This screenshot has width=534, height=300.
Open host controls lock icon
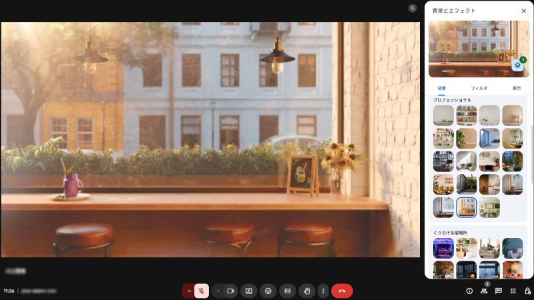[527, 291]
